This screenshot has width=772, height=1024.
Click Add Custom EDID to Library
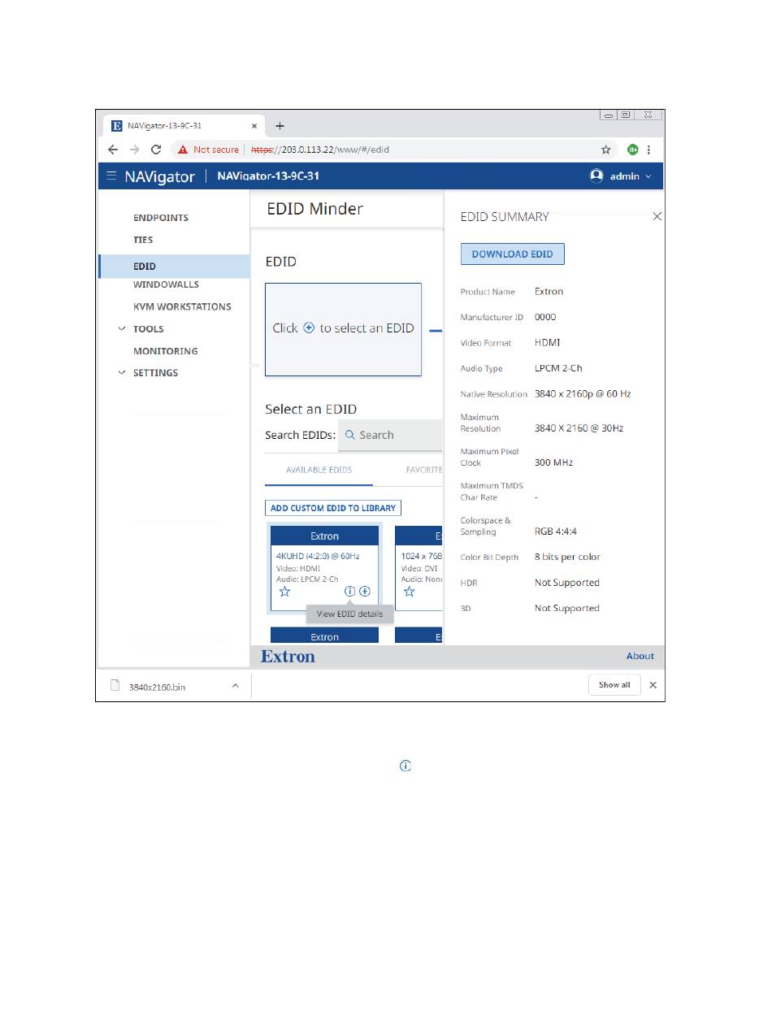tap(333, 508)
